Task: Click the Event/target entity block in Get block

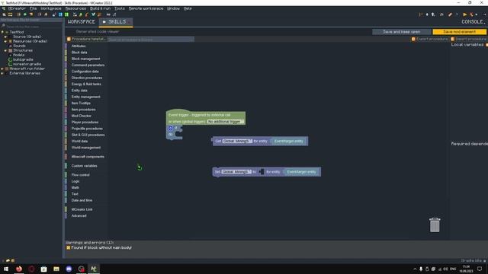Action: (x=289, y=141)
